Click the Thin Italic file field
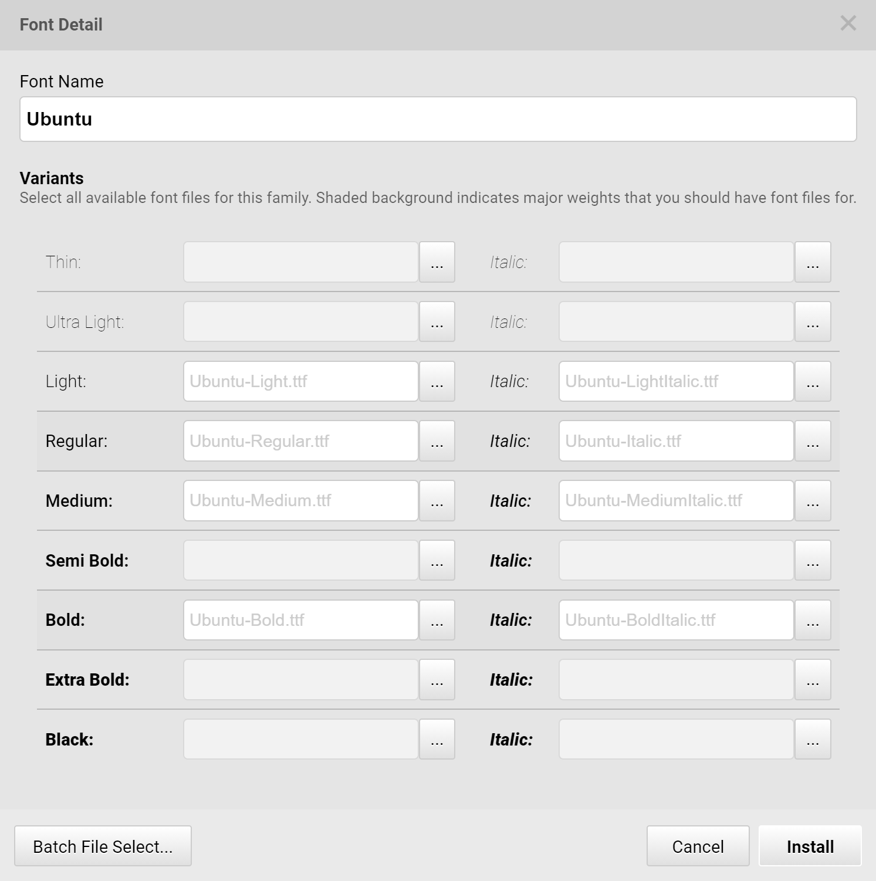The width and height of the screenshot is (876, 881). coord(677,262)
